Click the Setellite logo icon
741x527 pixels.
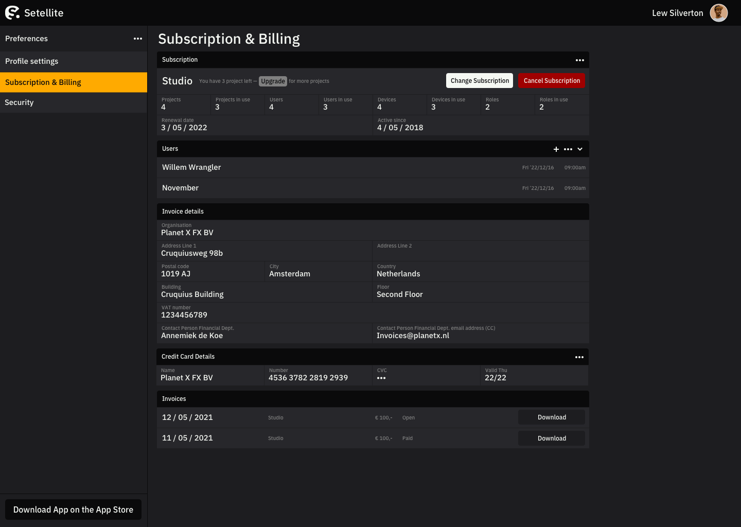pyautogui.click(x=12, y=13)
